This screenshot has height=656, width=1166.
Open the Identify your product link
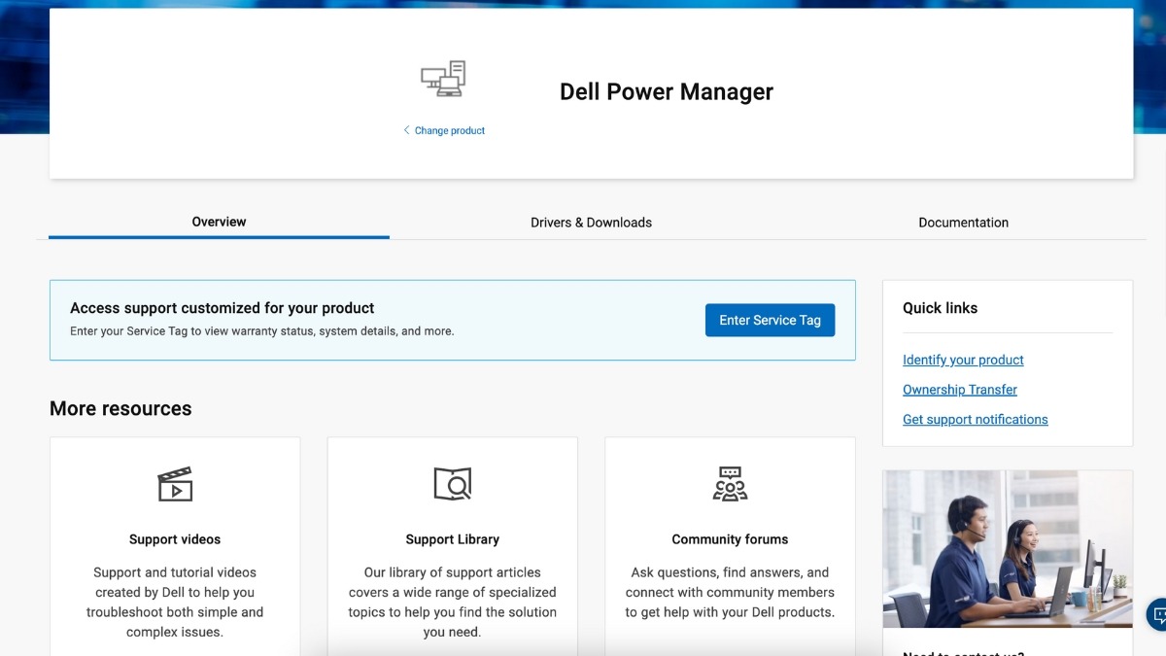point(963,360)
